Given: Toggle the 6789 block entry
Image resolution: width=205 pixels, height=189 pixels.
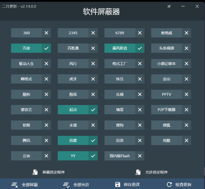Looking at the screenshot, I should pos(124,33).
